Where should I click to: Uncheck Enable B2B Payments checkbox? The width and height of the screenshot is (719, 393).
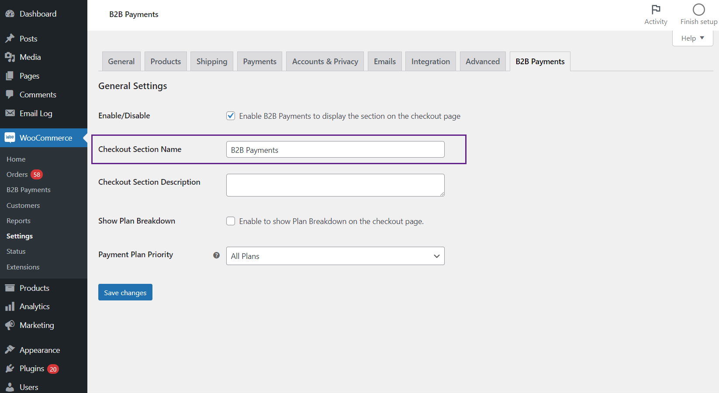tap(231, 116)
